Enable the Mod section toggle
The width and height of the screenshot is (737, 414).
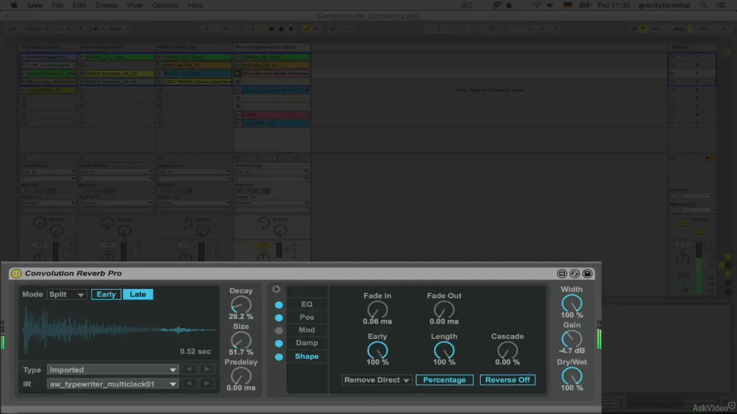(279, 330)
